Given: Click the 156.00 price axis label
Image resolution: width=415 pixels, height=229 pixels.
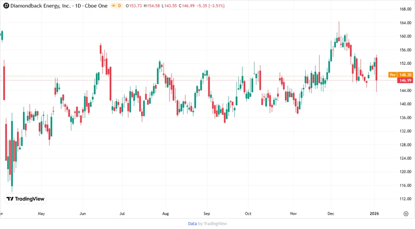Looking at the screenshot, I should (x=405, y=50).
